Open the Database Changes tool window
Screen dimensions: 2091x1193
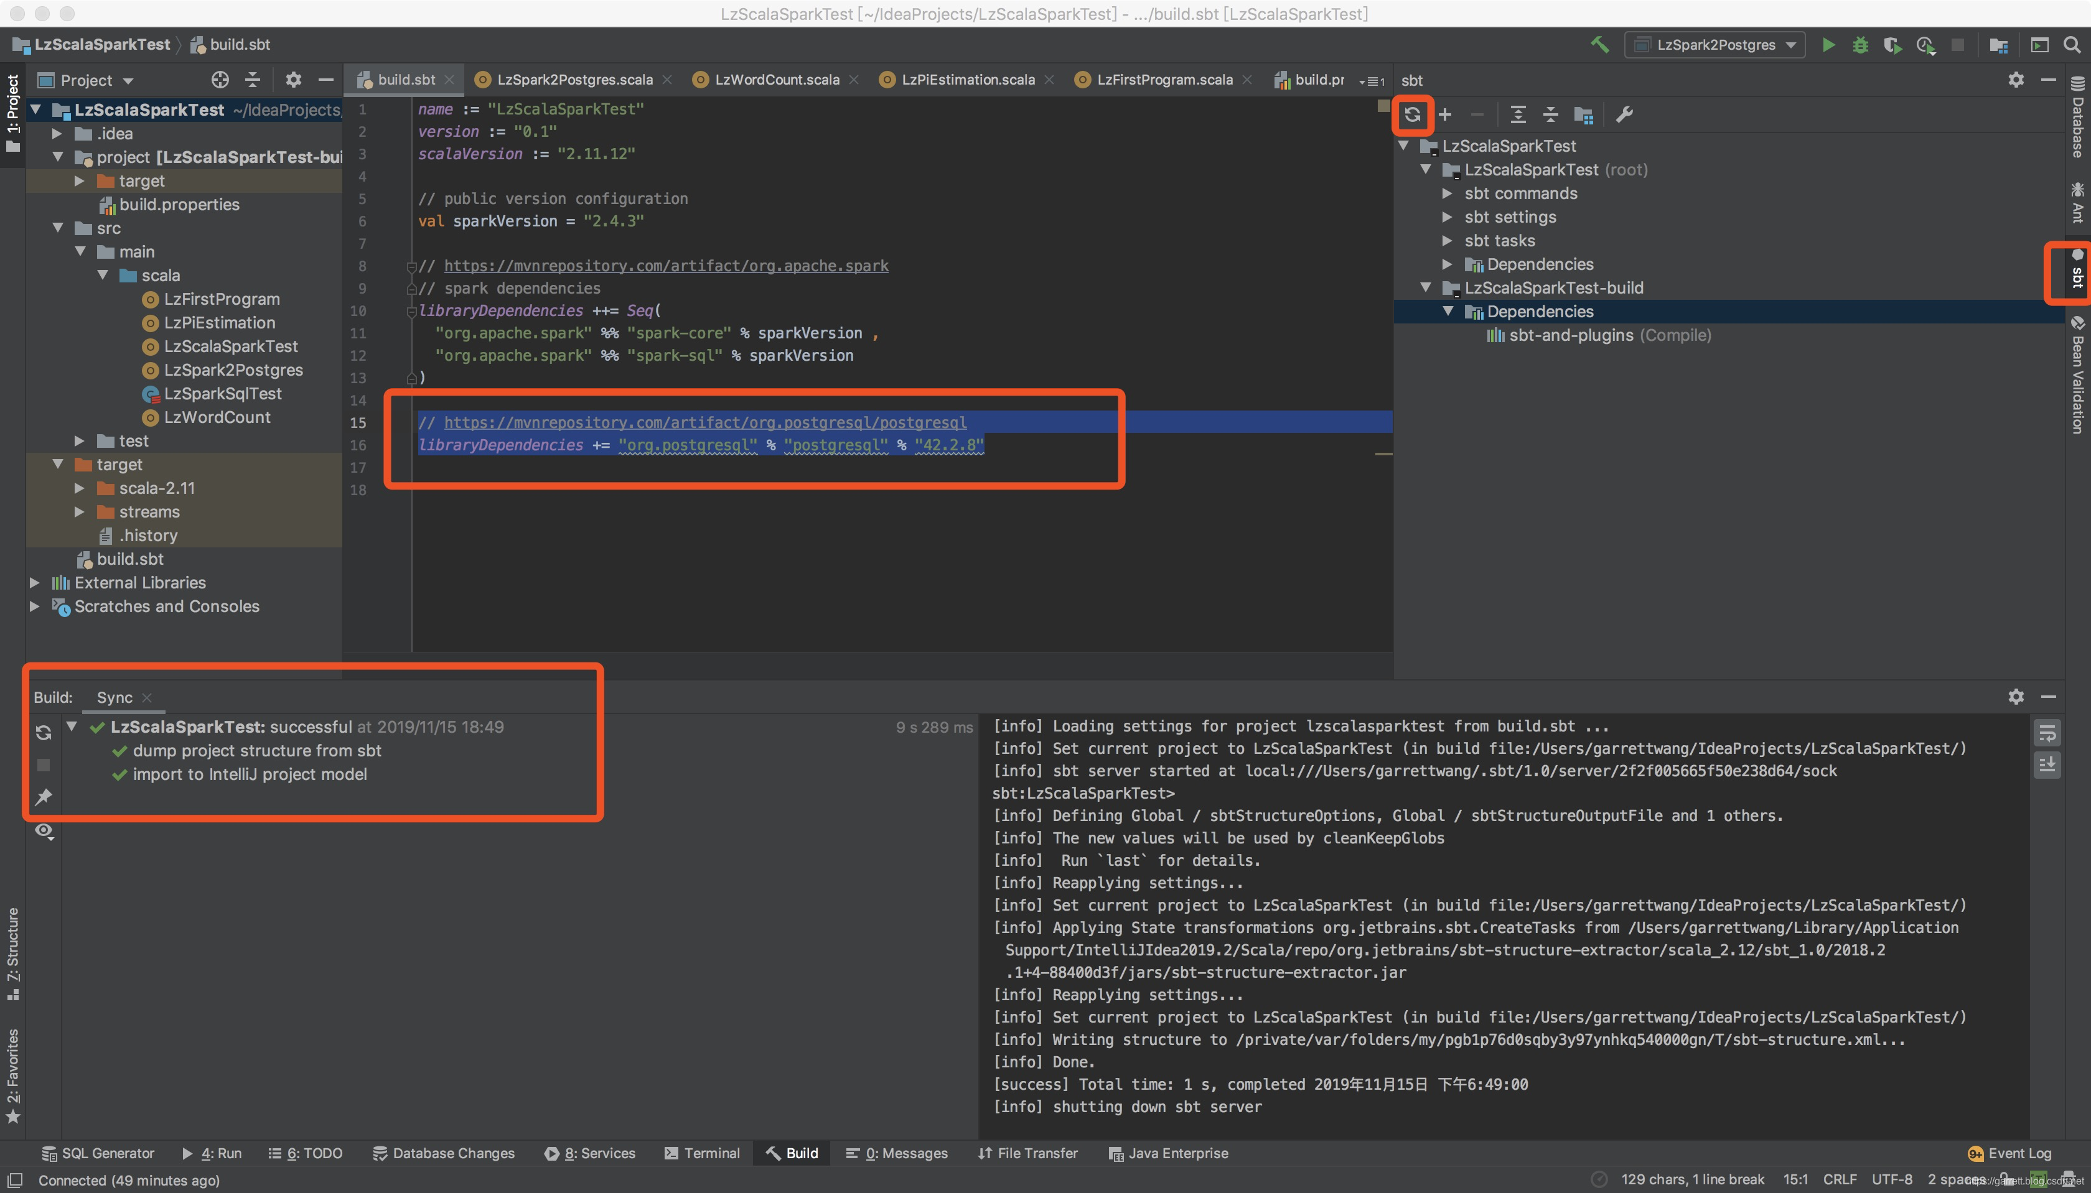point(444,1154)
